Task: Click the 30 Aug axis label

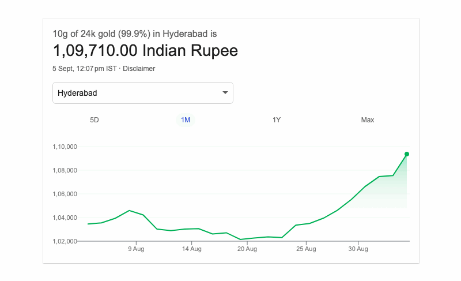Action: tap(358, 249)
